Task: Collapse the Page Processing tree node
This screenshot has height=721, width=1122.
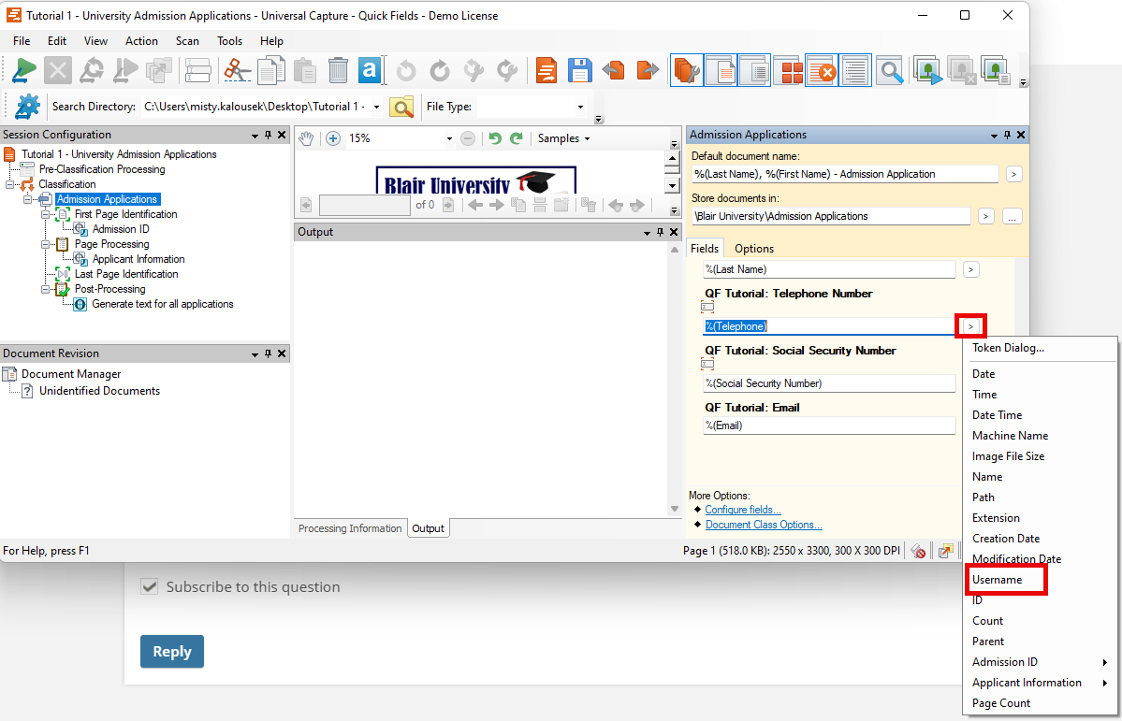Action: [45, 245]
